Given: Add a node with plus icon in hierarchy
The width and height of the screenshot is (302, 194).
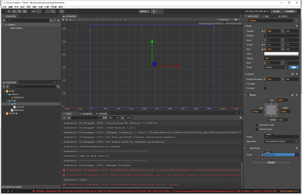Looking at the screenshot, I should [4, 21].
